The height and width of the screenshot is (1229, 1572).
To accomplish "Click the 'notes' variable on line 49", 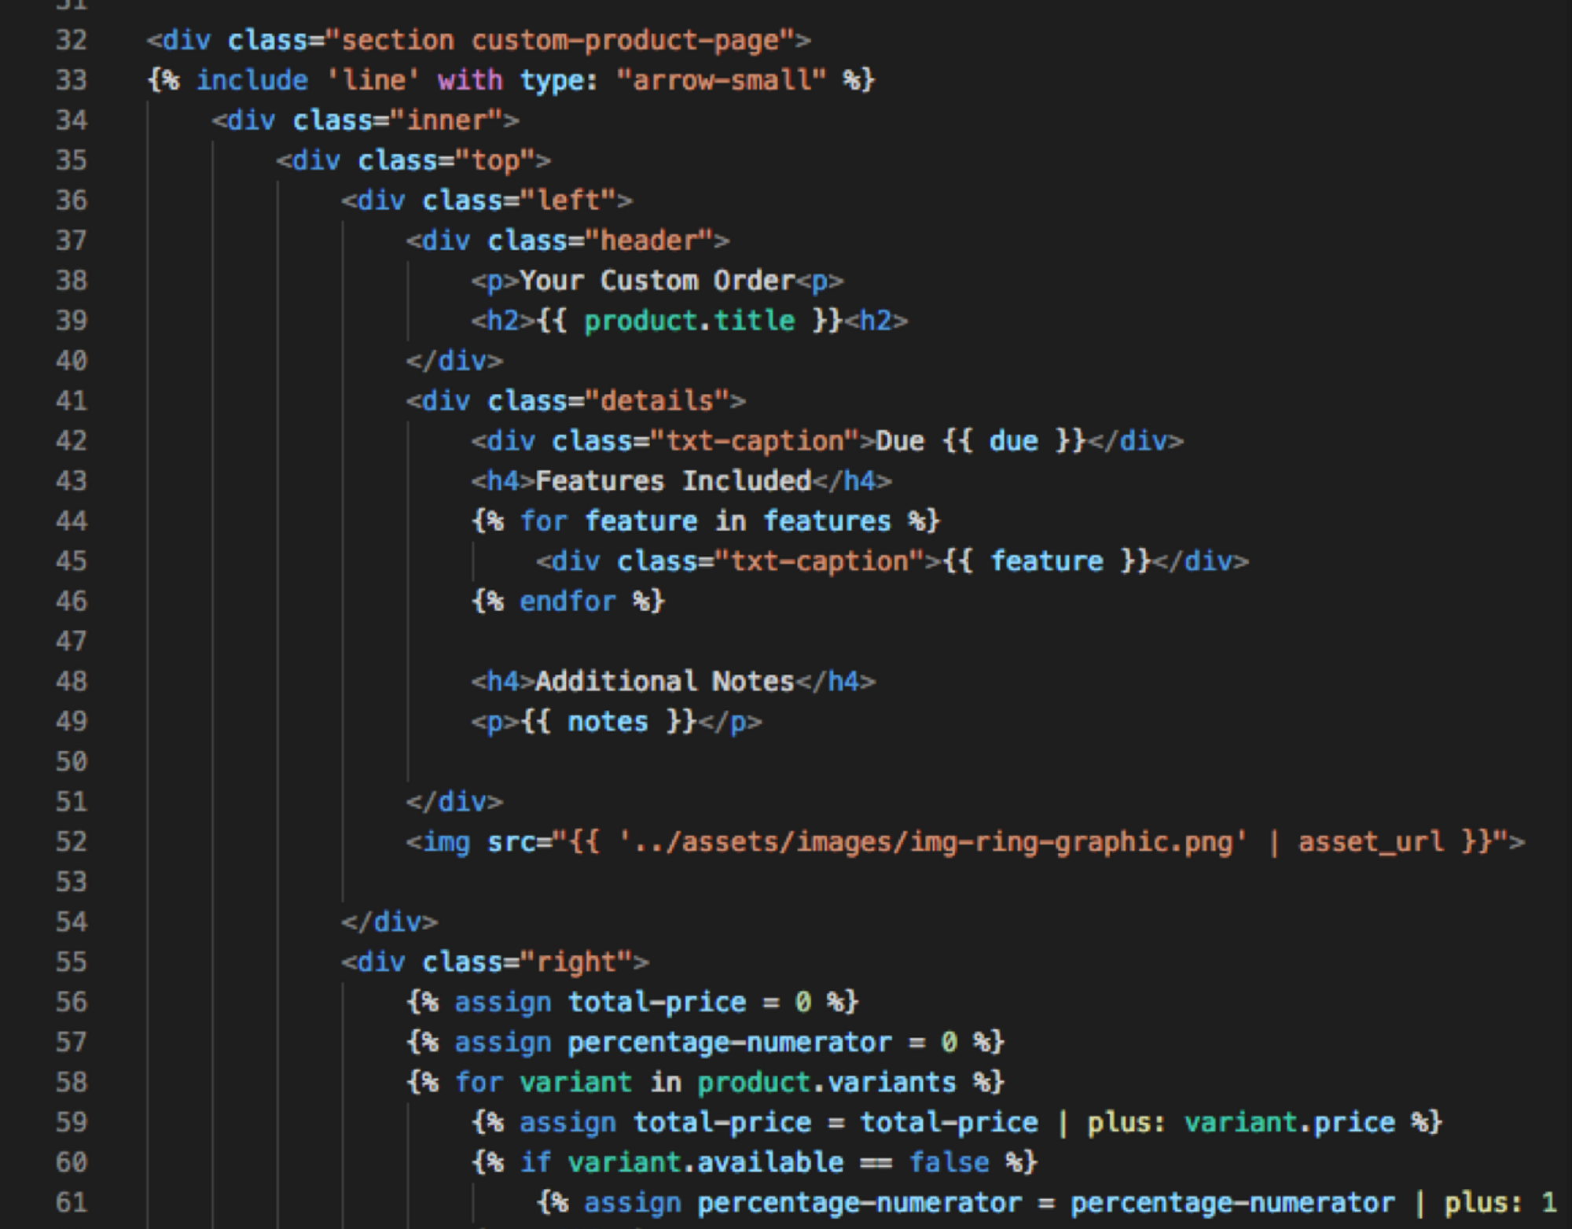I will (608, 721).
